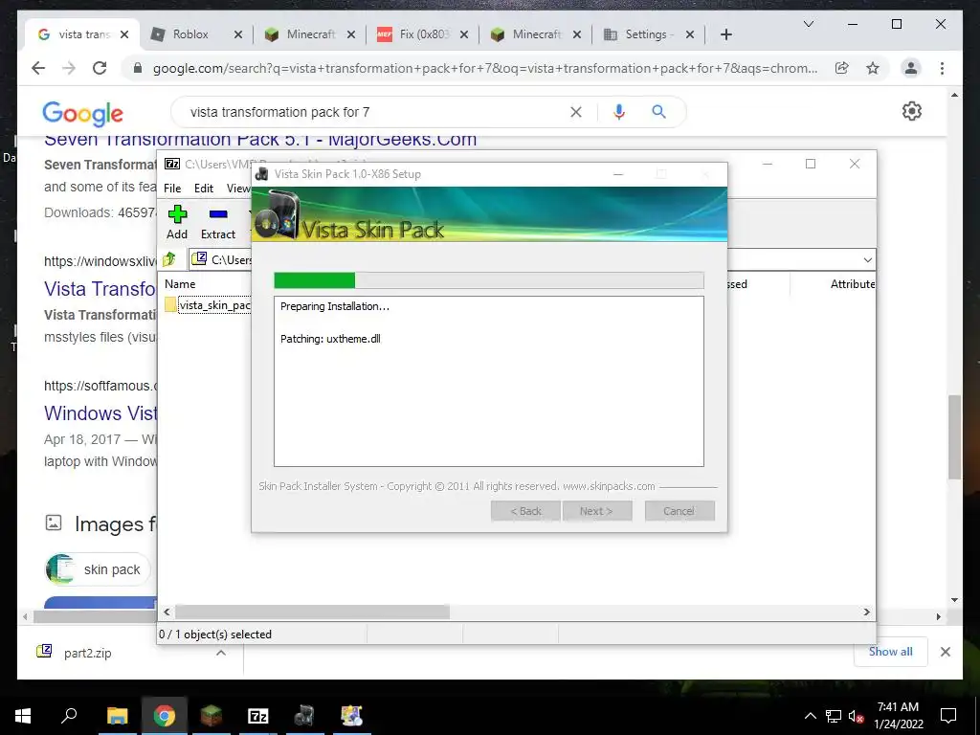
Task: Click the Google logo
Action: [x=82, y=114]
